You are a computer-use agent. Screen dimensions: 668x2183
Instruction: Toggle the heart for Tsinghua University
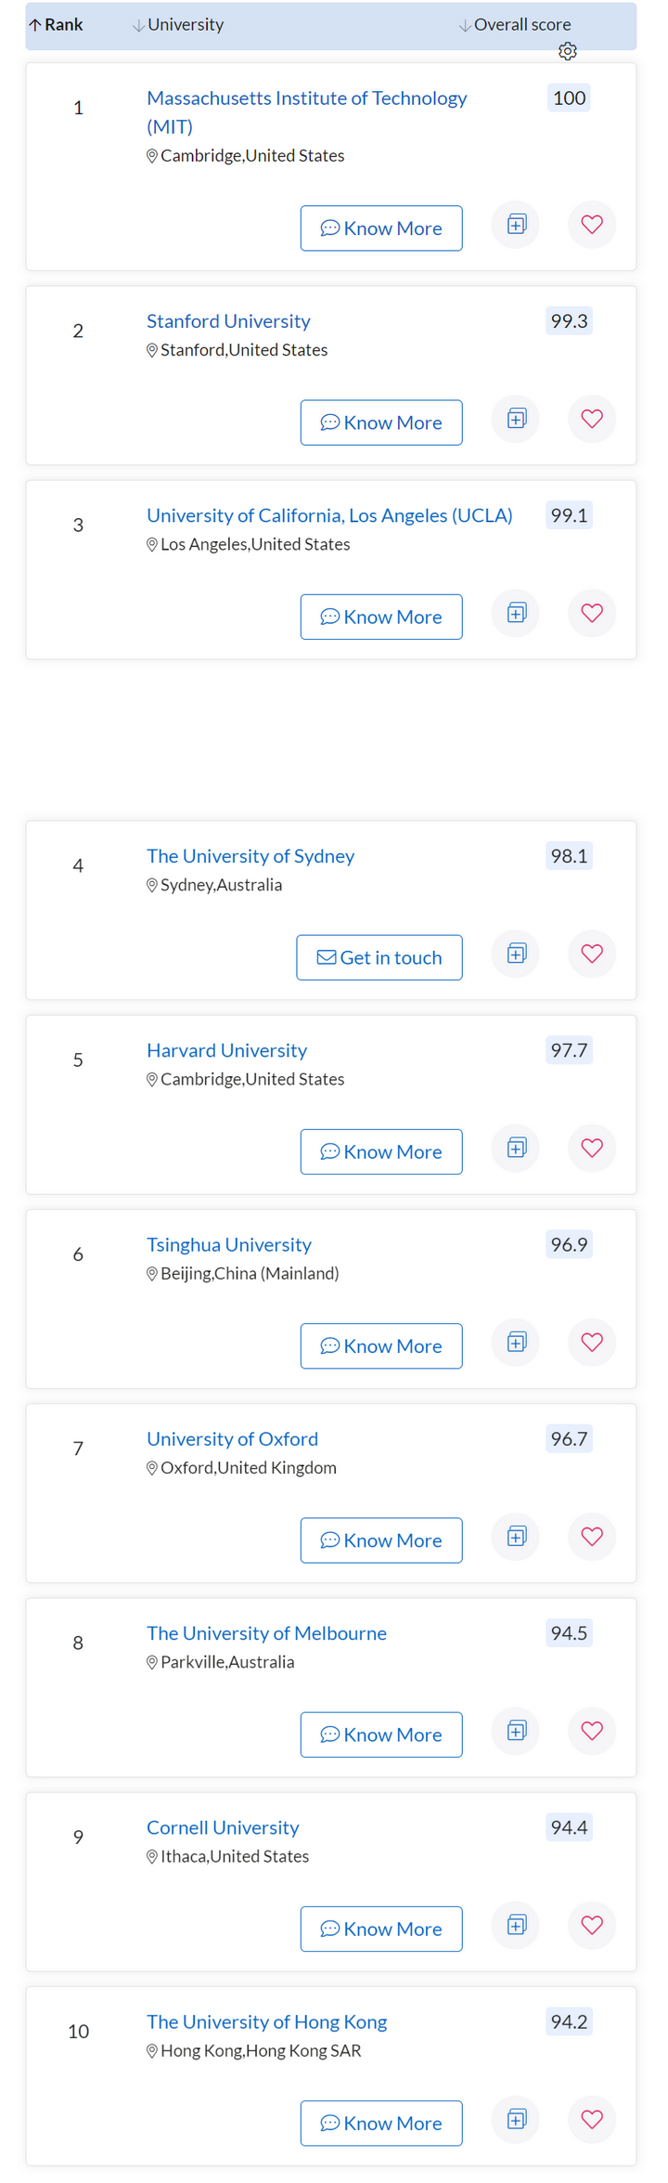click(x=592, y=1342)
